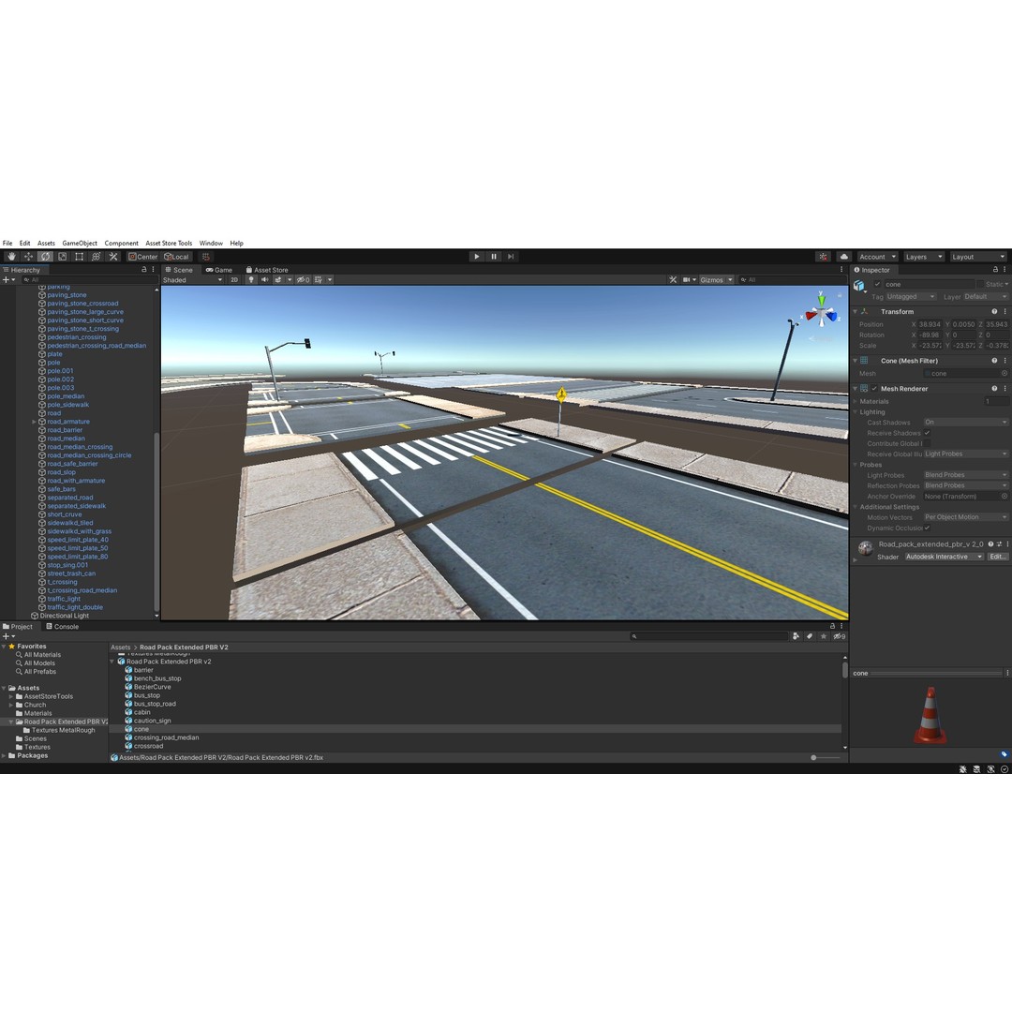Select the Scale tool
Viewport: 1012px width, 1012px height.
click(62, 256)
